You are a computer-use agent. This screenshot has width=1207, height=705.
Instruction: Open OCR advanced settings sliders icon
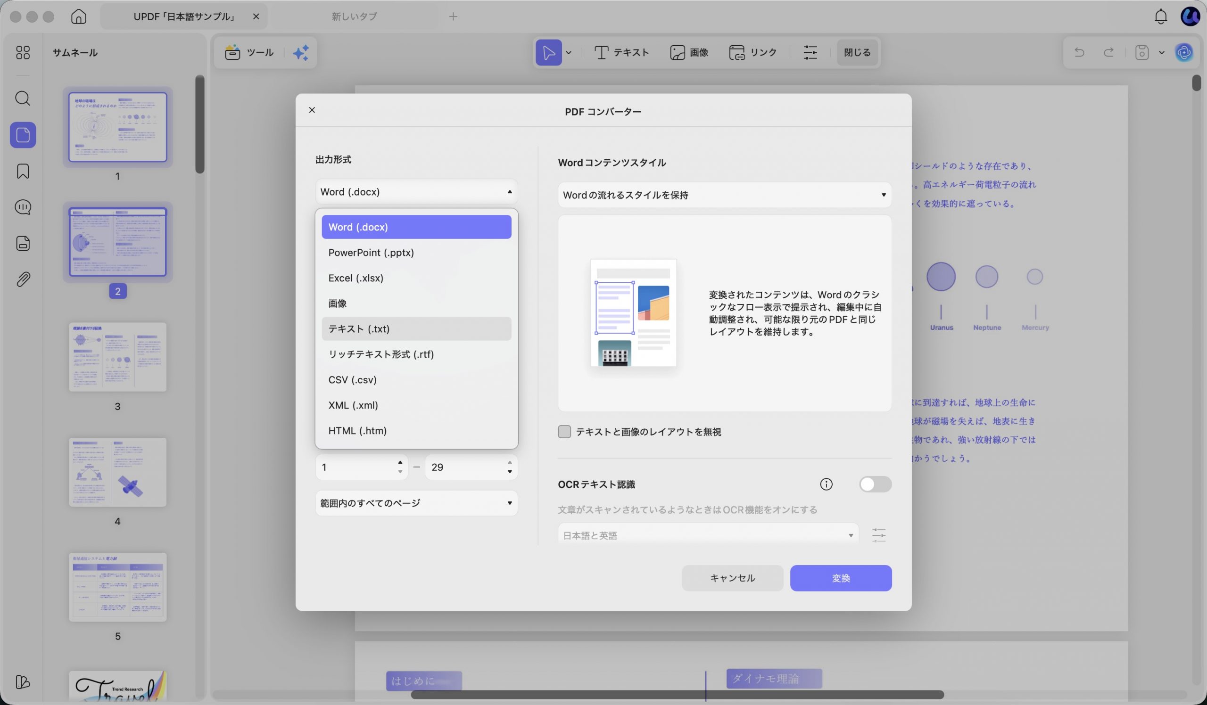click(879, 535)
